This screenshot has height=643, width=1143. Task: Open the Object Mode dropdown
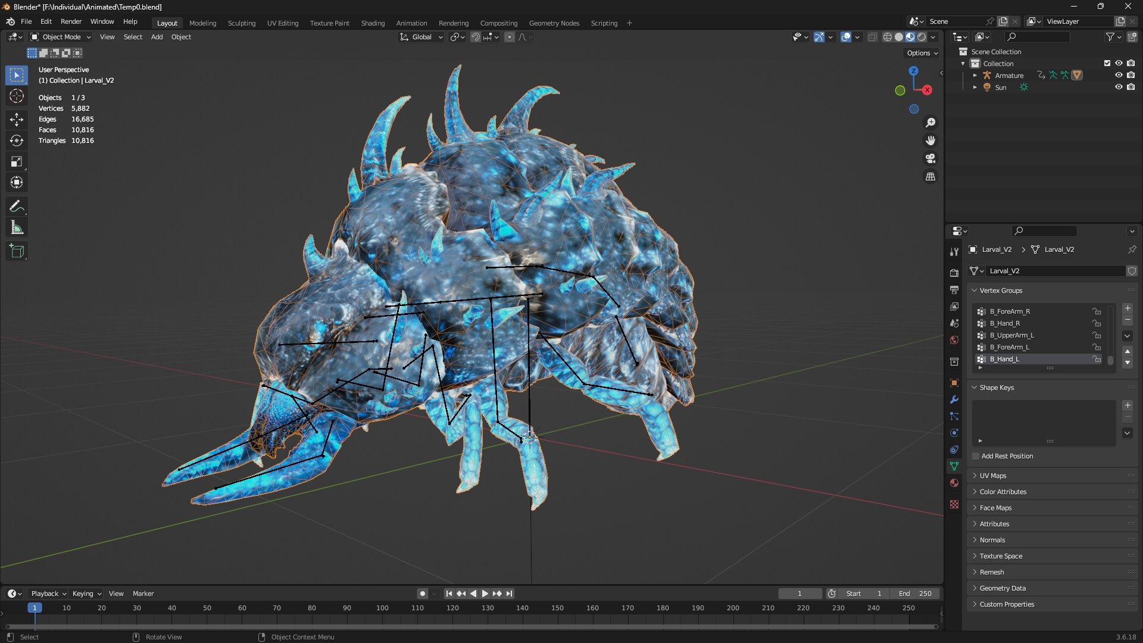pos(61,37)
